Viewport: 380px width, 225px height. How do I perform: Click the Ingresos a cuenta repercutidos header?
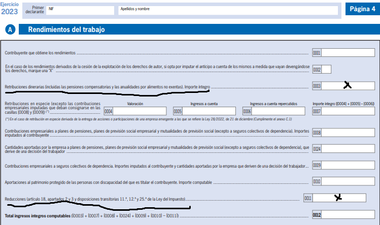[x=273, y=104]
